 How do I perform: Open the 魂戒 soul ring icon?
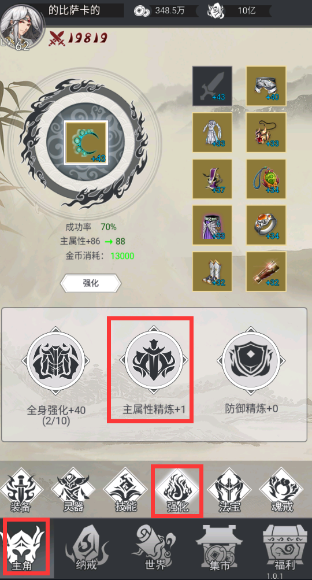point(281,490)
